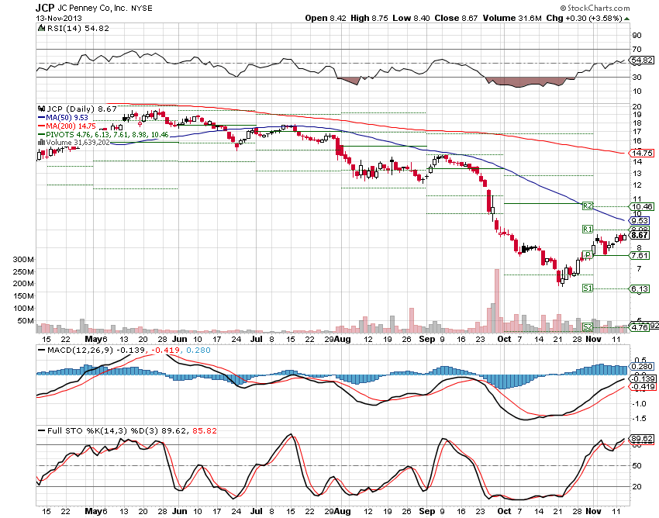The height and width of the screenshot is (518, 659).
Task: Click the Low 8.40 value
Action: point(412,18)
